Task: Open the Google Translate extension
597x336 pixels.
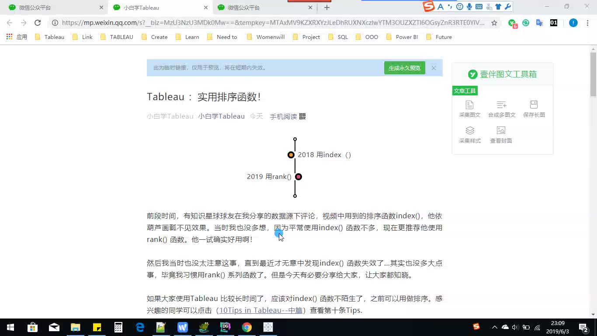Action: pyautogui.click(x=540, y=23)
